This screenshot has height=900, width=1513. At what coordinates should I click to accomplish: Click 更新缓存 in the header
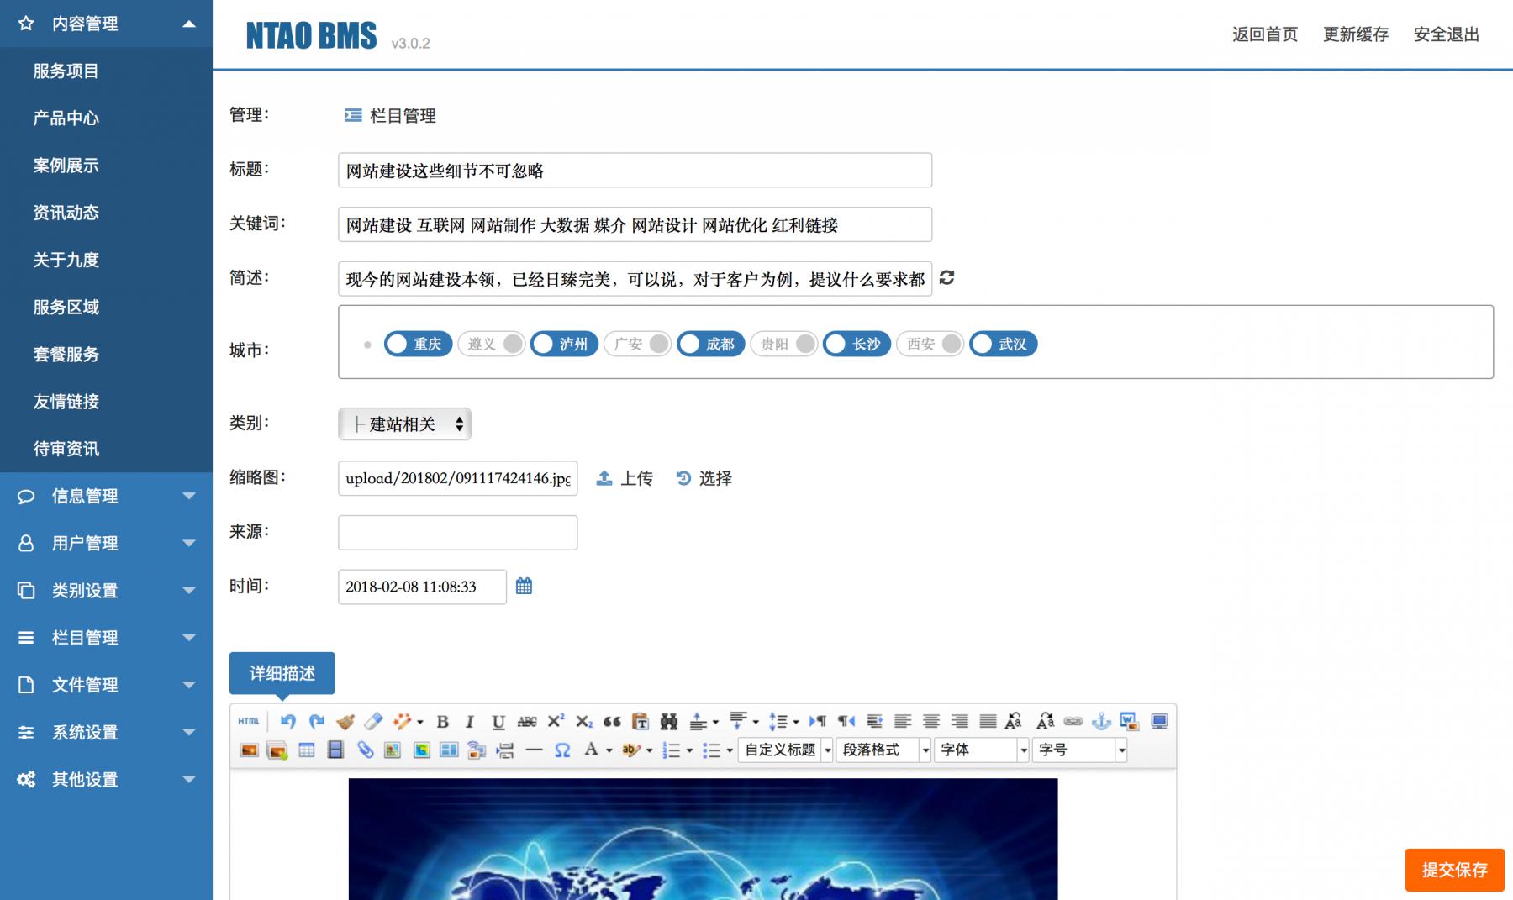coord(1356,34)
